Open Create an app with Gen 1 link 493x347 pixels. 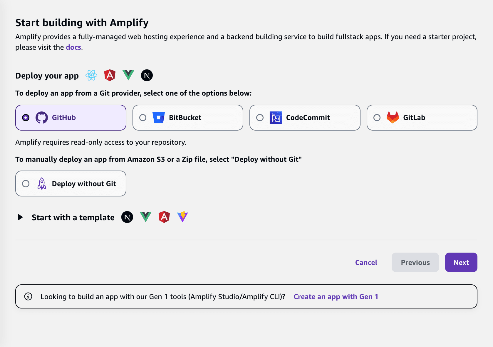336,296
